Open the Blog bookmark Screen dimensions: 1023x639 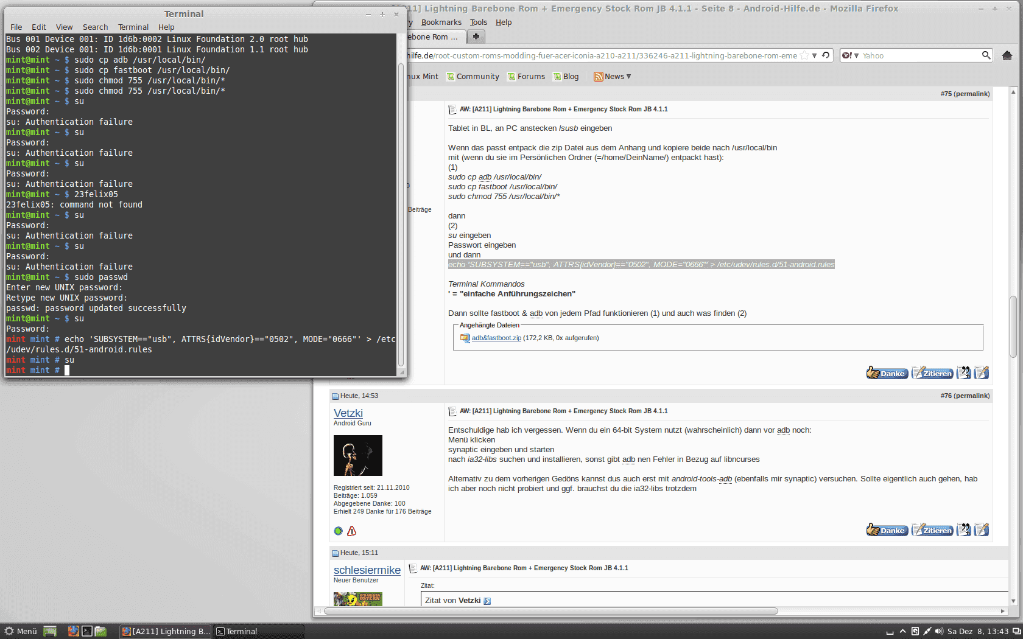[566, 77]
